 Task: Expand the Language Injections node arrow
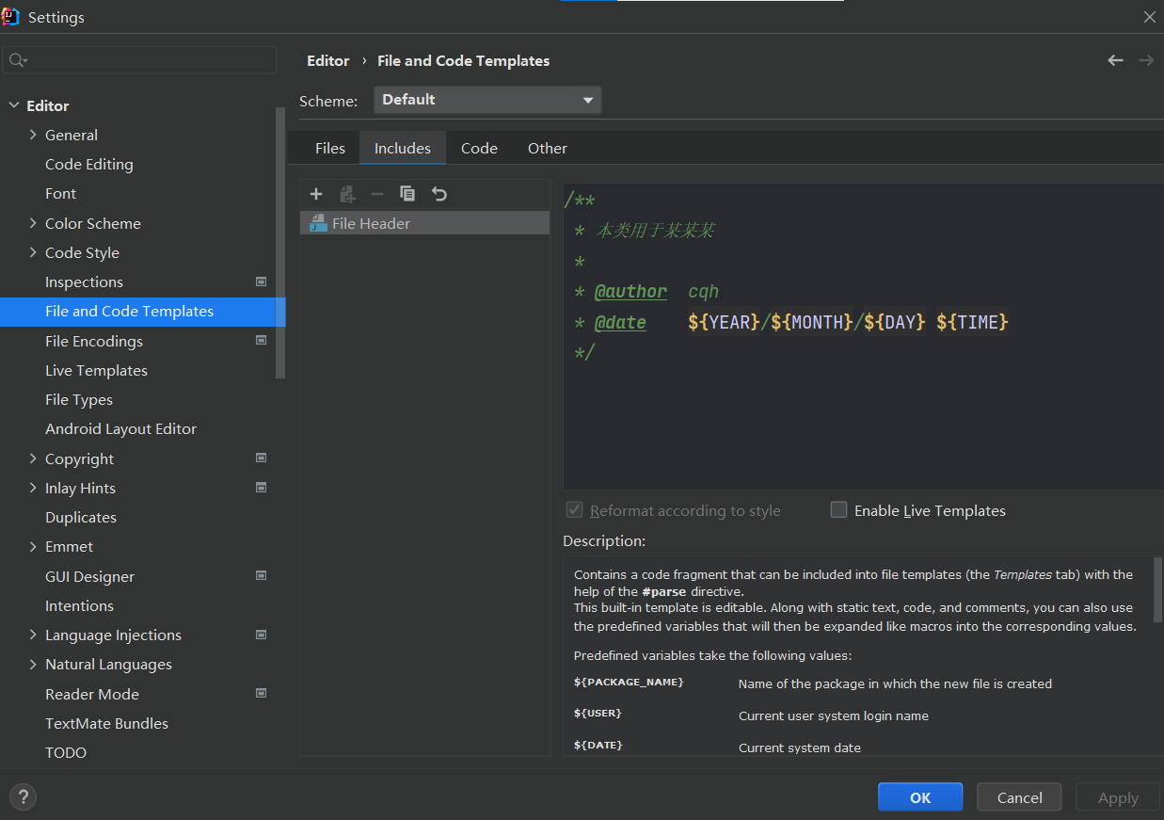34,635
